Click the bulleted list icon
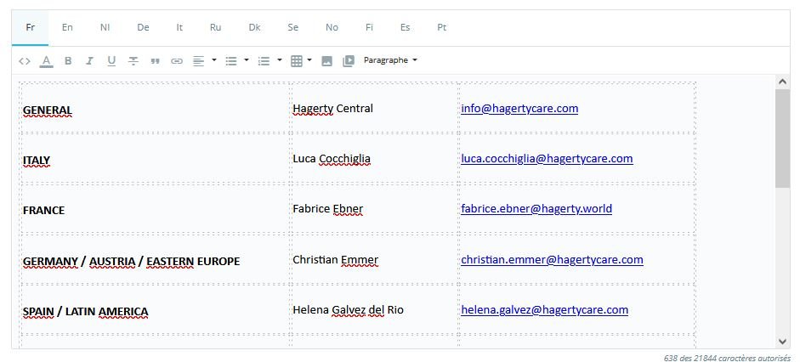The height and width of the screenshot is (362, 800). 231,61
